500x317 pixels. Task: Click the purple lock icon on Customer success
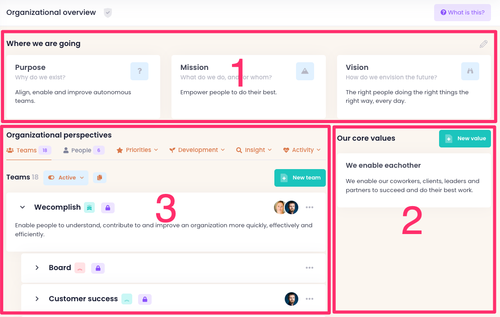click(145, 299)
